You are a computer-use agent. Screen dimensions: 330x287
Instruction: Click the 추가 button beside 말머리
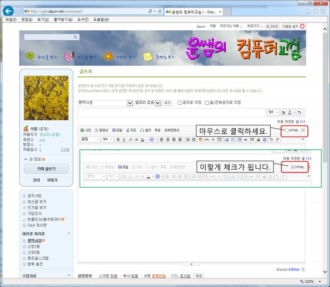pos(167,103)
